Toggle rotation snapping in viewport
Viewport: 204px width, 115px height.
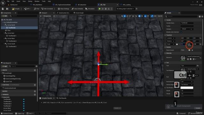click(145, 16)
